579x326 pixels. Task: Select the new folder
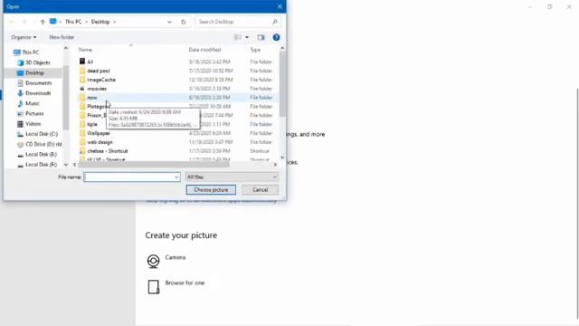pos(92,98)
